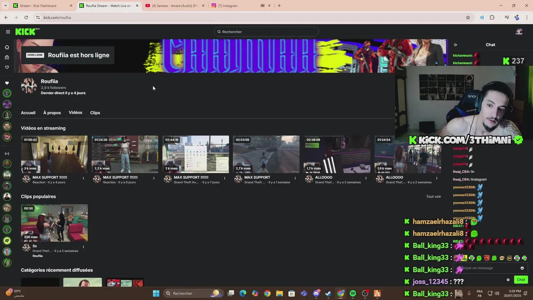Click the chat message input field
The height and width of the screenshot is (300, 533).
(491, 268)
